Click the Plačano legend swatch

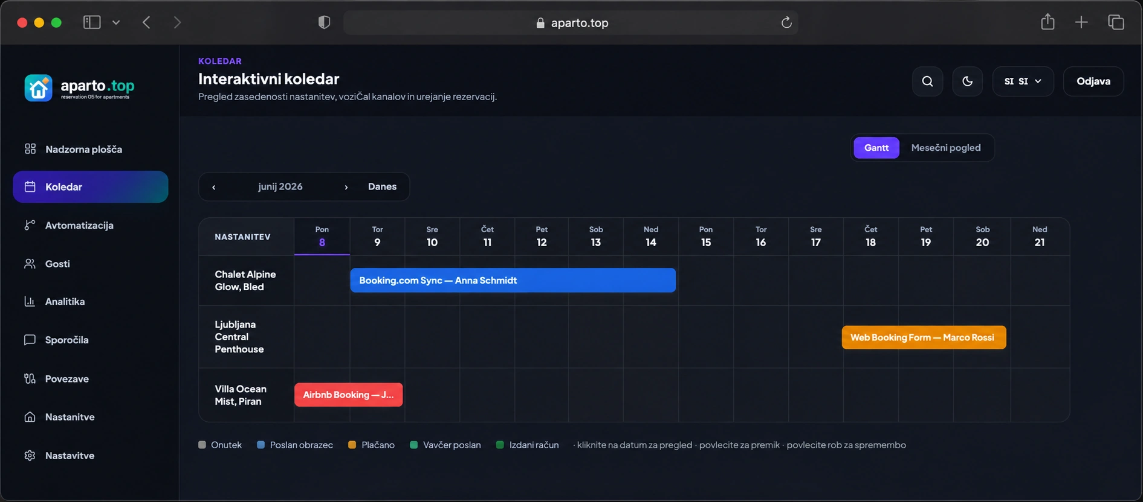pyautogui.click(x=352, y=445)
